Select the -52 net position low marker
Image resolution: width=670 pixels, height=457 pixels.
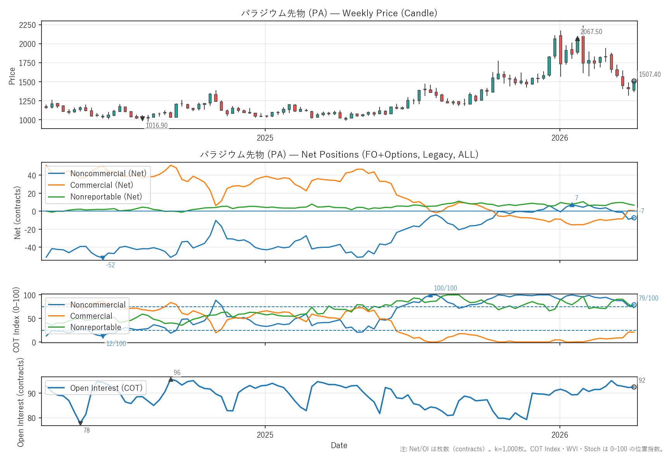click(x=103, y=258)
